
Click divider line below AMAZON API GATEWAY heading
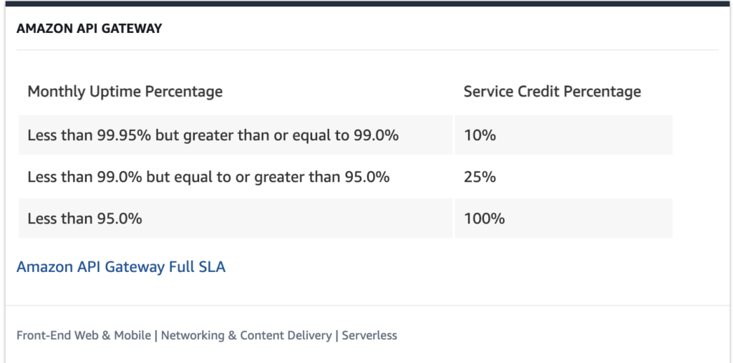pyautogui.click(x=366, y=50)
